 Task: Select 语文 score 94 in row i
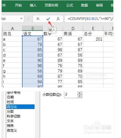(33, 82)
